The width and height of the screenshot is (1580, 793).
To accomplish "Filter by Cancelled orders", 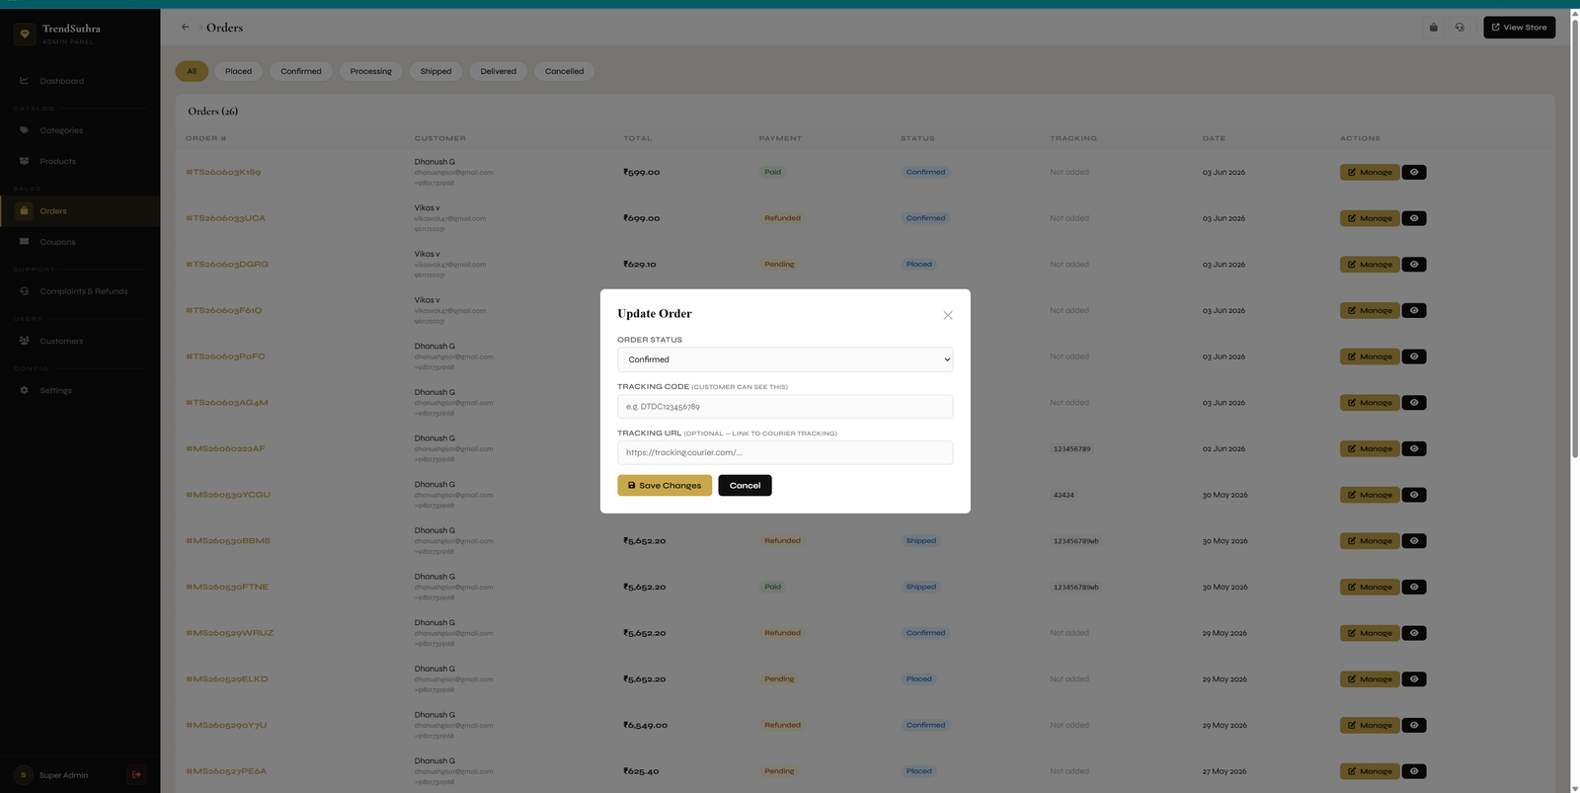I will click(565, 71).
